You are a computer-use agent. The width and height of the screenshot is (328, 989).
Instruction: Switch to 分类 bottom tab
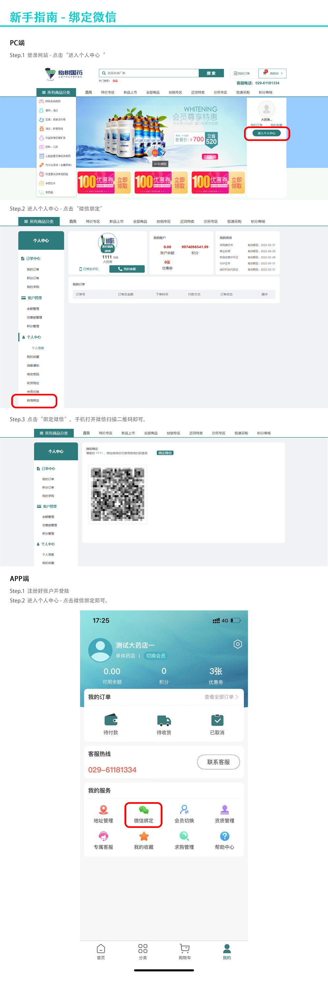tap(143, 952)
